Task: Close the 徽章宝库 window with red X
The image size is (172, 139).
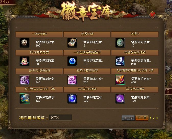Action: (x=153, y=15)
